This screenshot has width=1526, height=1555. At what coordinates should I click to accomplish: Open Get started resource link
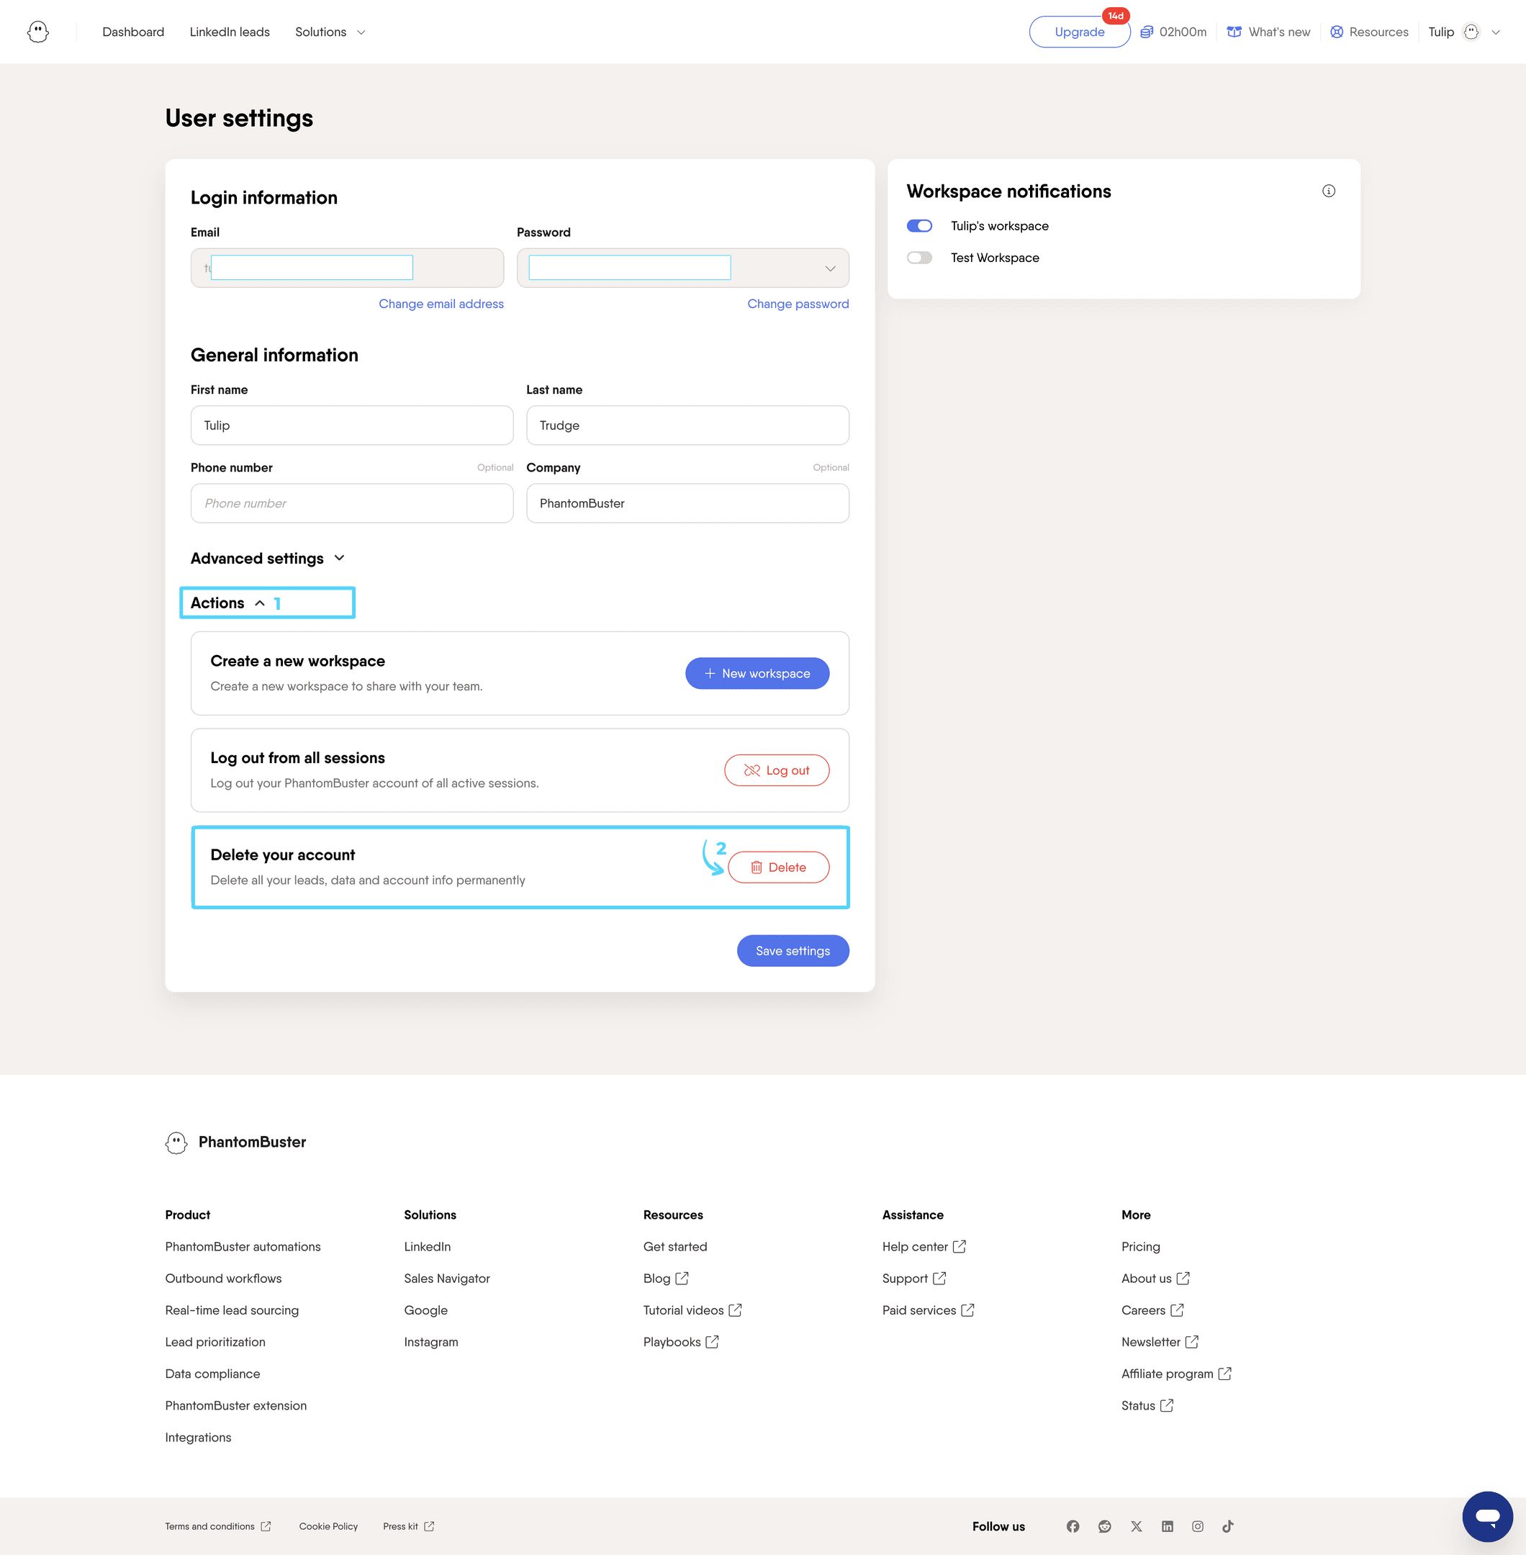(675, 1246)
